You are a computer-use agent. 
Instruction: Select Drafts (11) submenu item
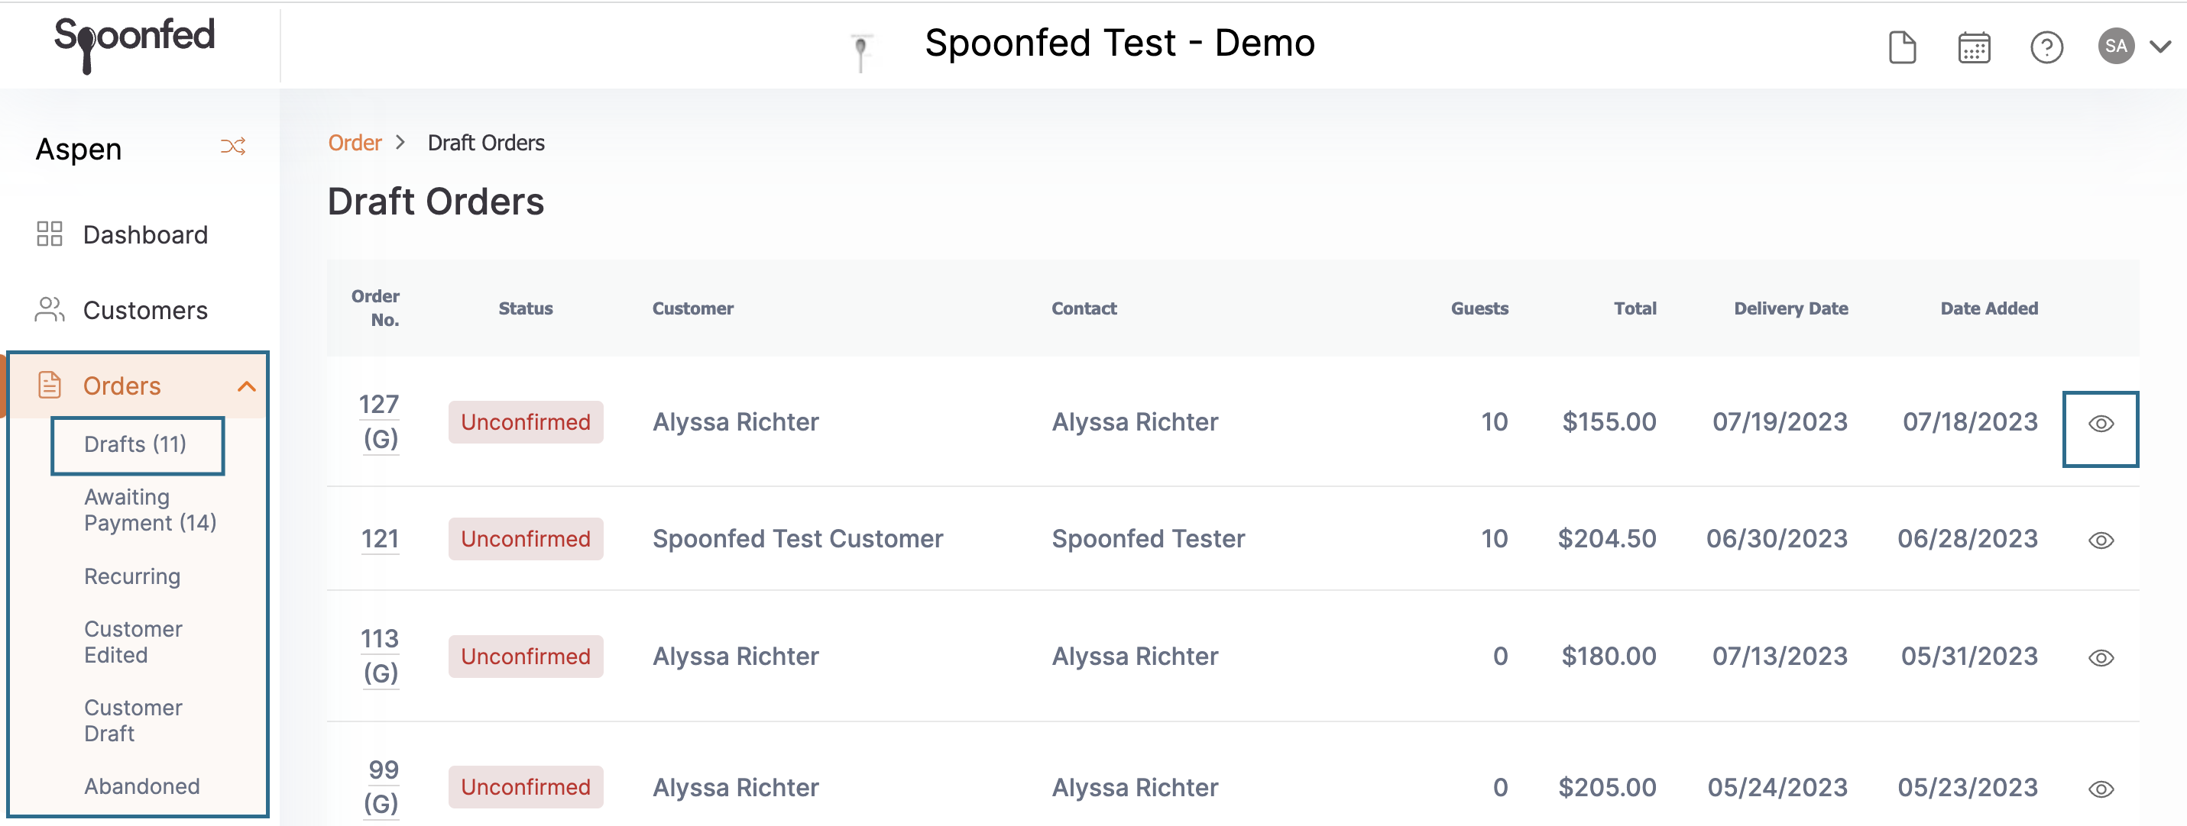click(135, 444)
